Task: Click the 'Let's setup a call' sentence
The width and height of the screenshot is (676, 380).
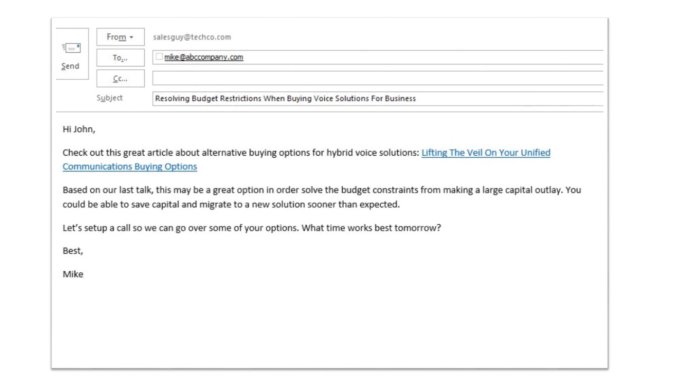Action: (x=251, y=229)
